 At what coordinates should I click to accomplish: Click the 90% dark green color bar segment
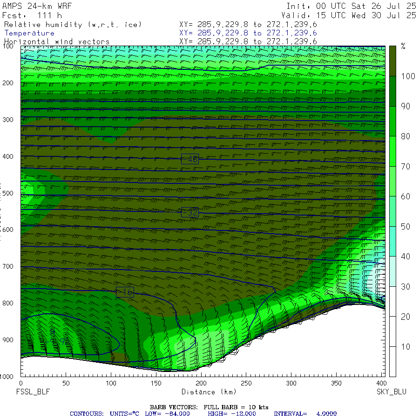(392, 91)
